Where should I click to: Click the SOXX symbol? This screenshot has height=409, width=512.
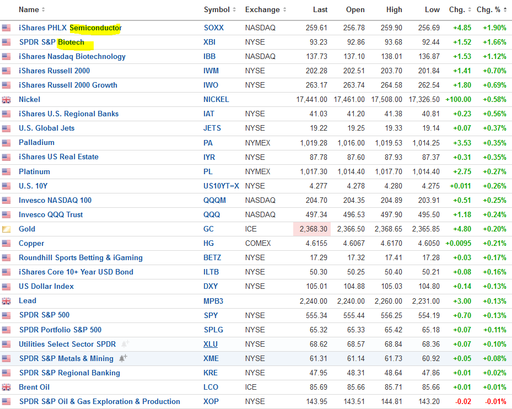214,28
